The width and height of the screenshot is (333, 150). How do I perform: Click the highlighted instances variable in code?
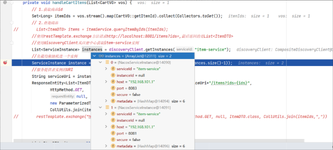[92, 50]
